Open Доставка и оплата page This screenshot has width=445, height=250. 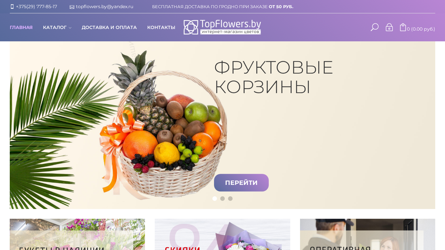coord(109,27)
